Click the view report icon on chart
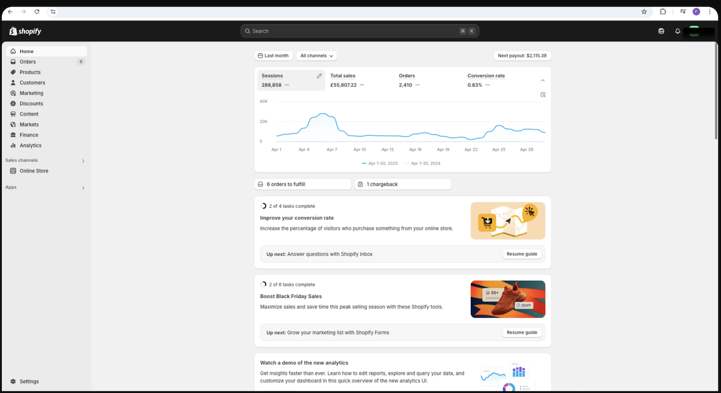The width and height of the screenshot is (721, 393). coord(543,95)
